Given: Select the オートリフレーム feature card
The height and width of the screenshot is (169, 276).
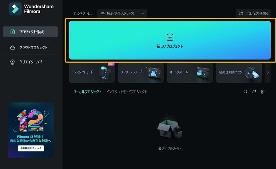Looking at the screenshot, I should coord(190,73).
